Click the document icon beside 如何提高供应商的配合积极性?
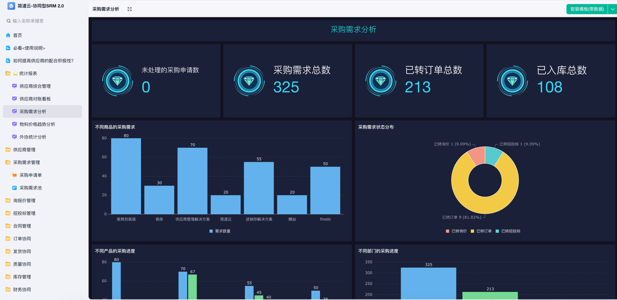The image size is (617, 300). [8, 61]
